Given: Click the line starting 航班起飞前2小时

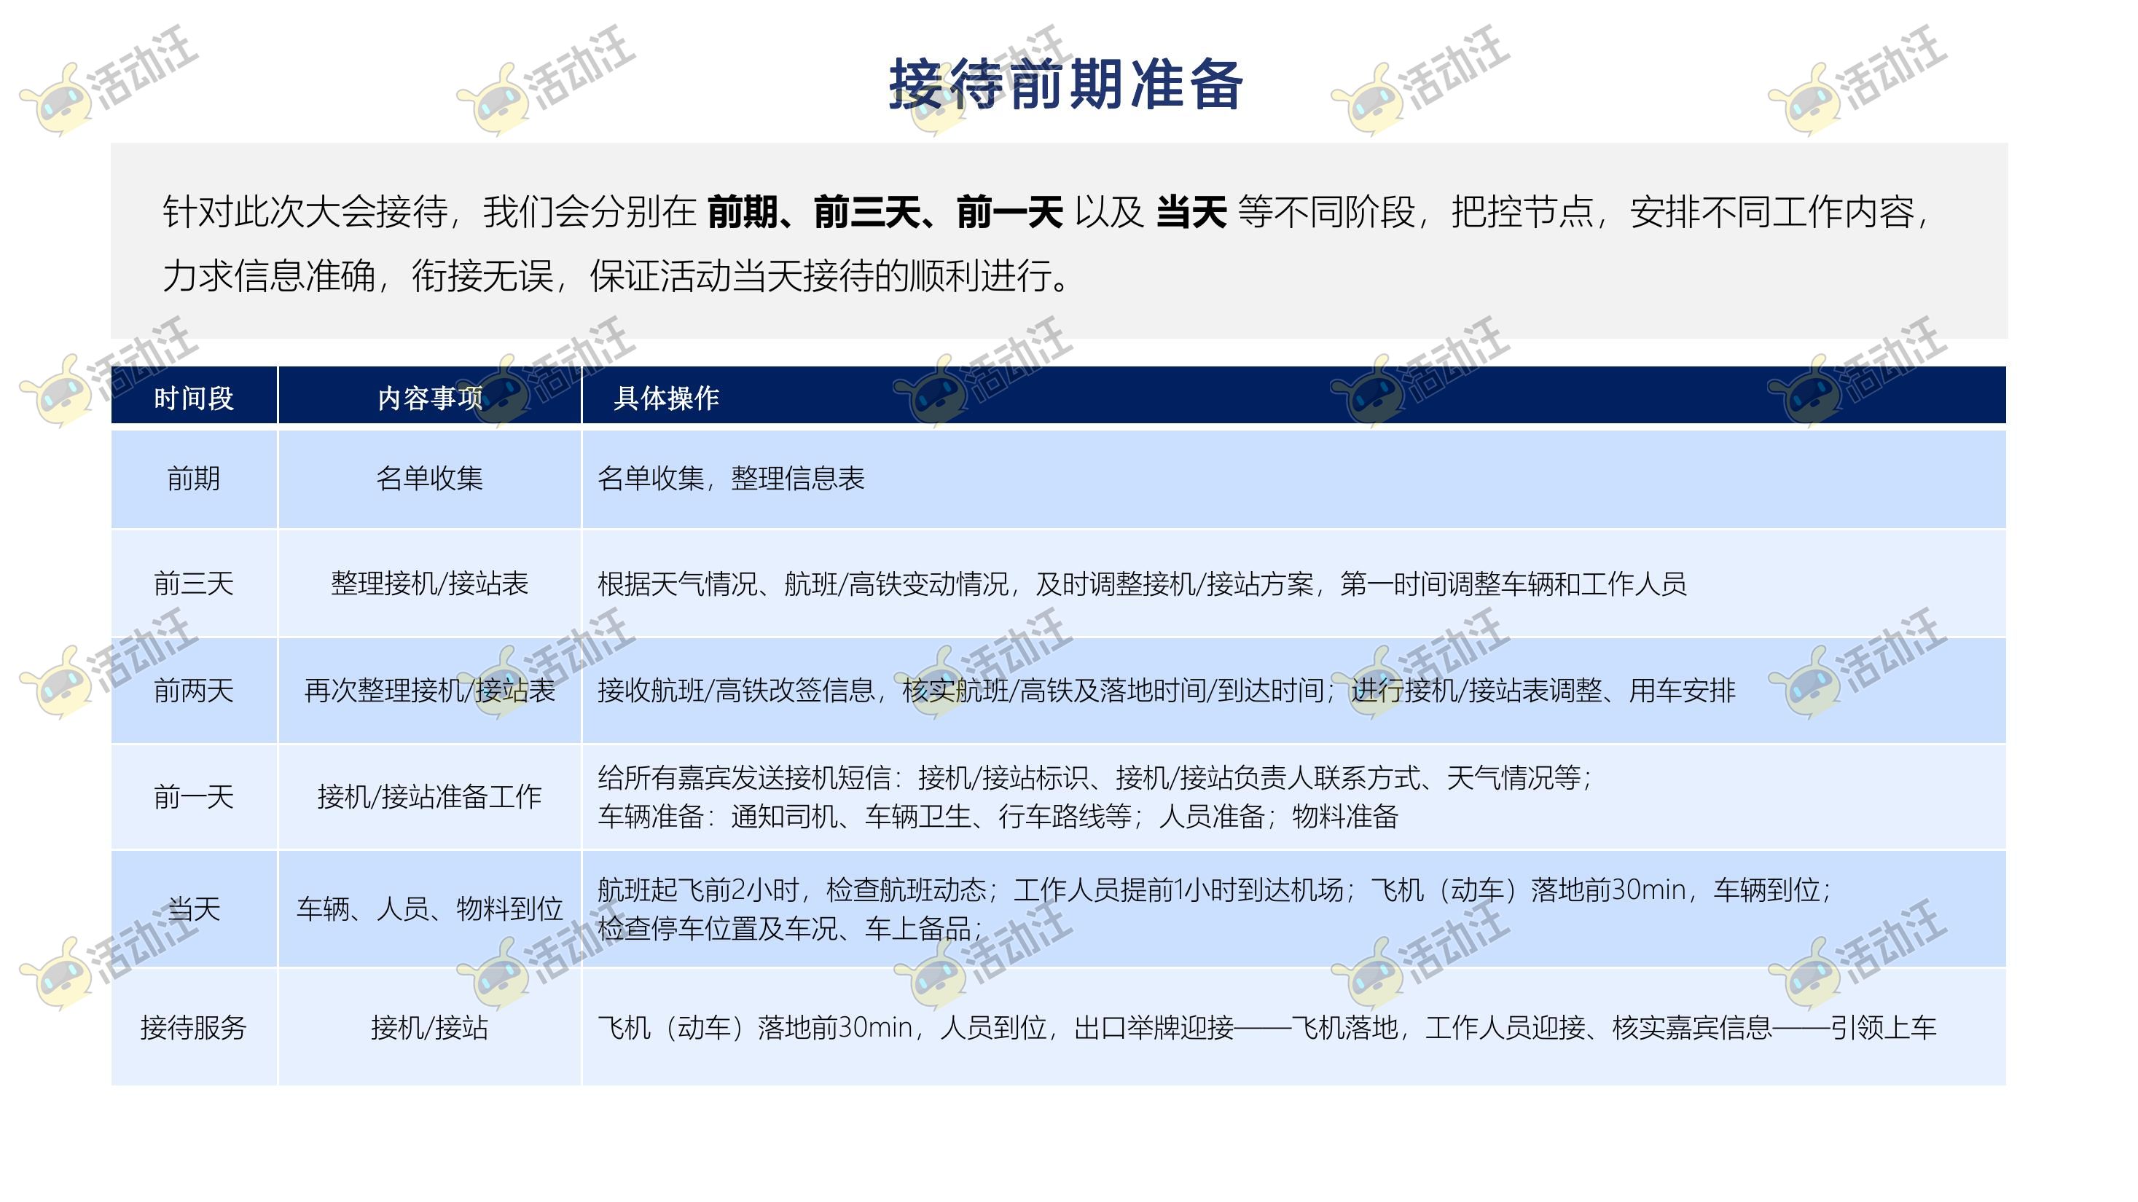Looking at the screenshot, I should (1214, 890).
